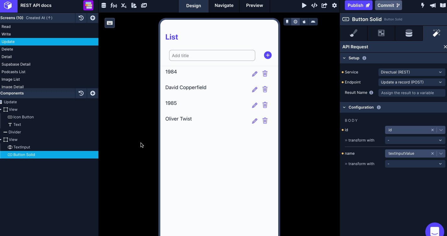Open Screens history icon
Image resolution: width=447 pixels, height=236 pixels.
(x=81, y=18)
